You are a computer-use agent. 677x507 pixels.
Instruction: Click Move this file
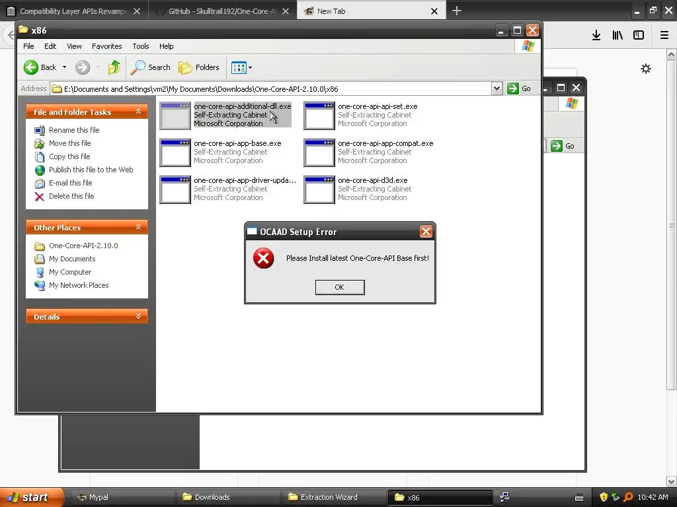click(70, 143)
